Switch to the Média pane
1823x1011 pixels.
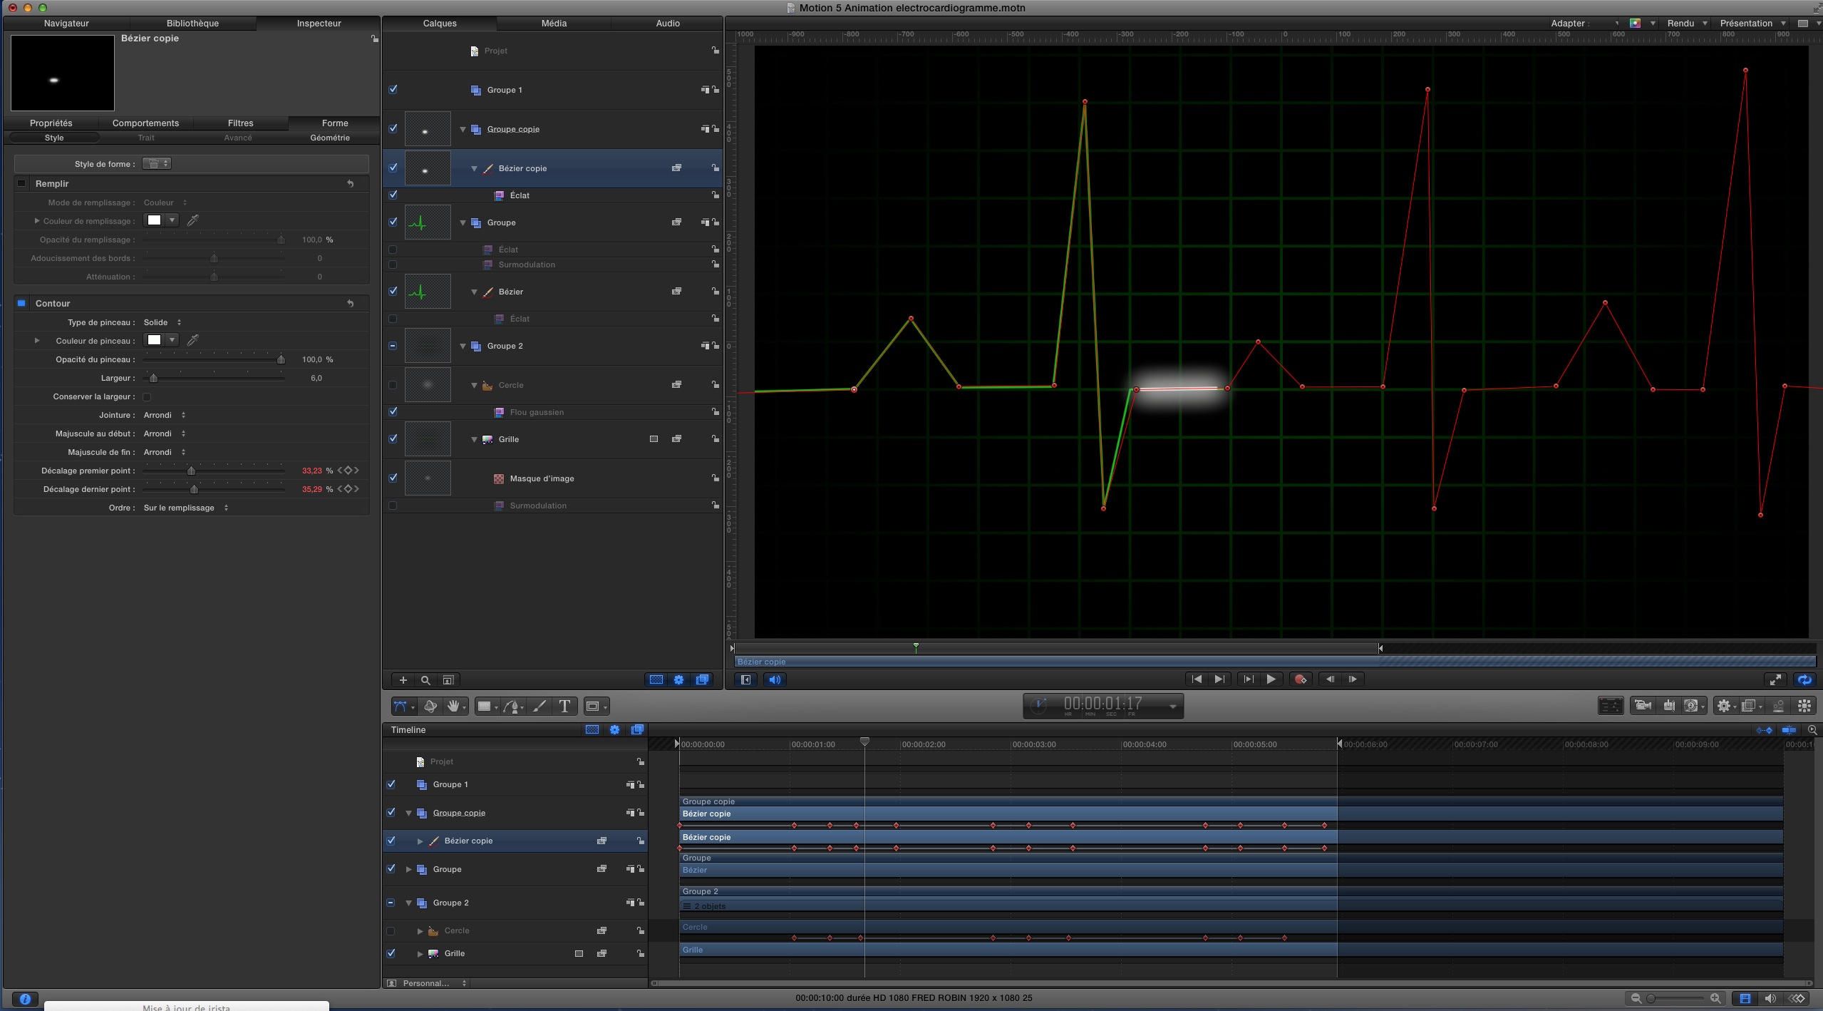pos(554,23)
